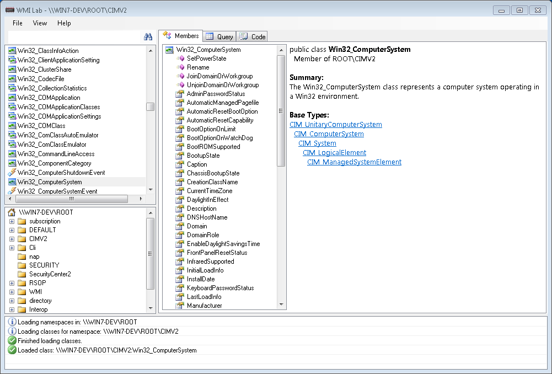Open the File menu

pyautogui.click(x=17, y=23)
